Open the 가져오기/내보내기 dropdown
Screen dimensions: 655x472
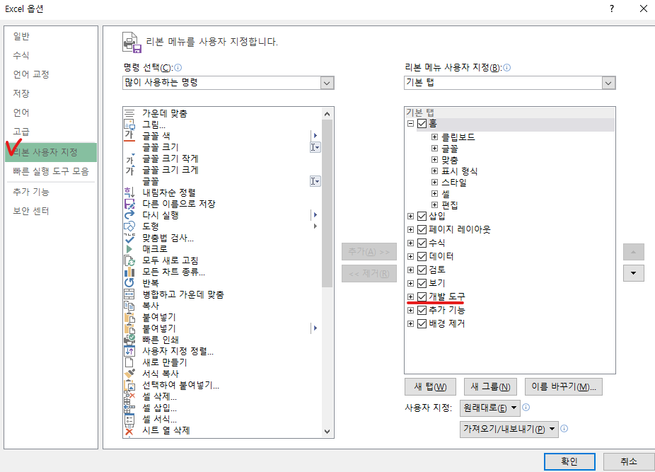tap(509, 429)
